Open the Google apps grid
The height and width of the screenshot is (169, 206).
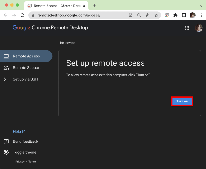point(187,28)
